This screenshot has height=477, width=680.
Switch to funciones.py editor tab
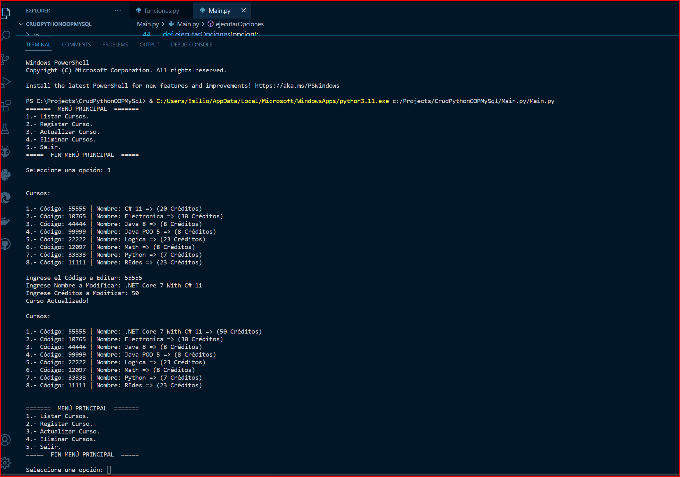point(161,11)
